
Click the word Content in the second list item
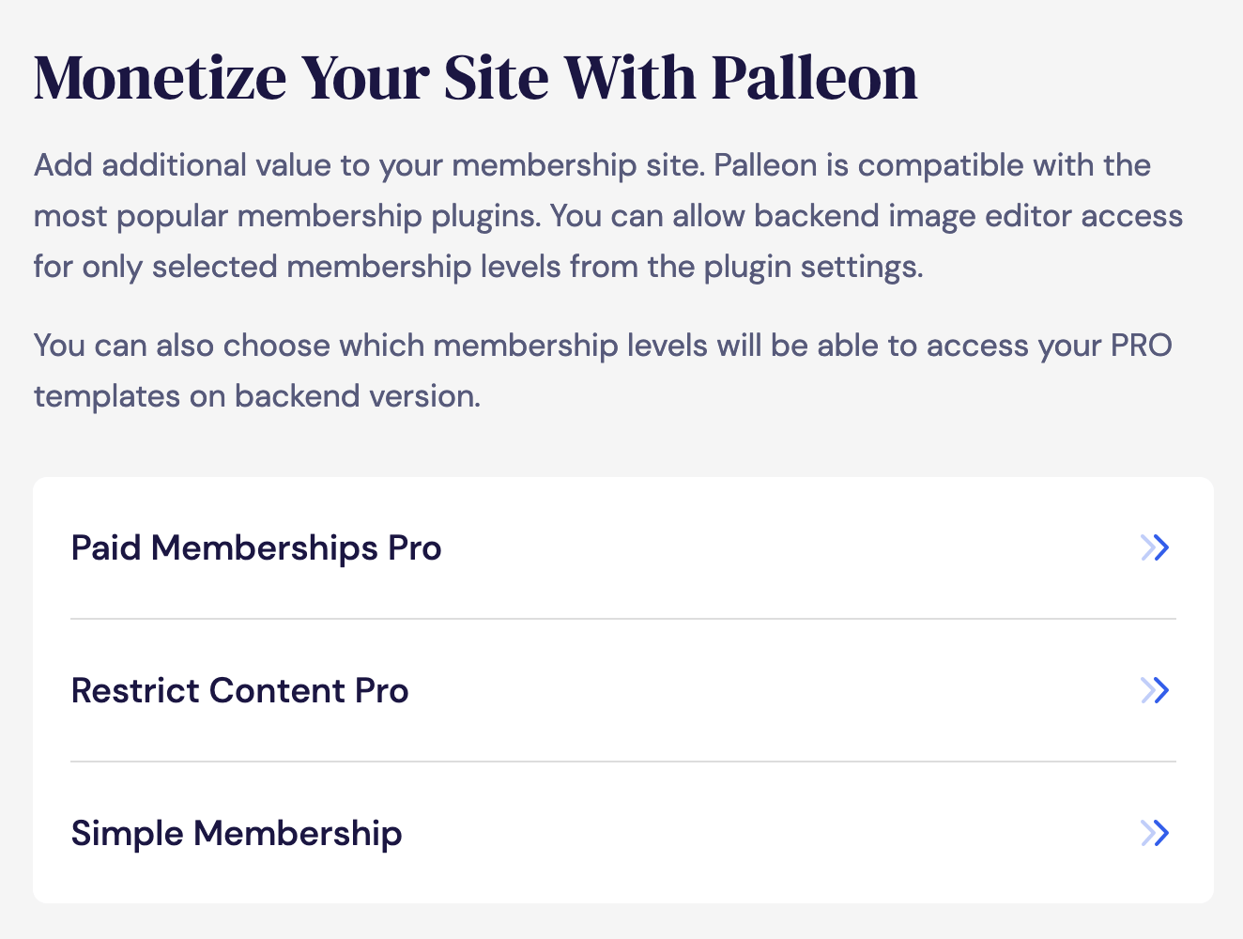click(x=277, y=691)
